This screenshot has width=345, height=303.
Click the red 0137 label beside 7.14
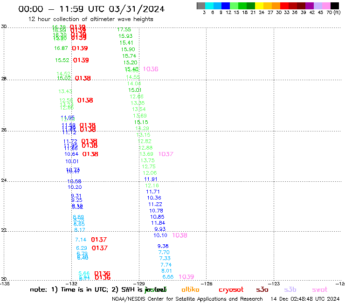coord(99,240)
